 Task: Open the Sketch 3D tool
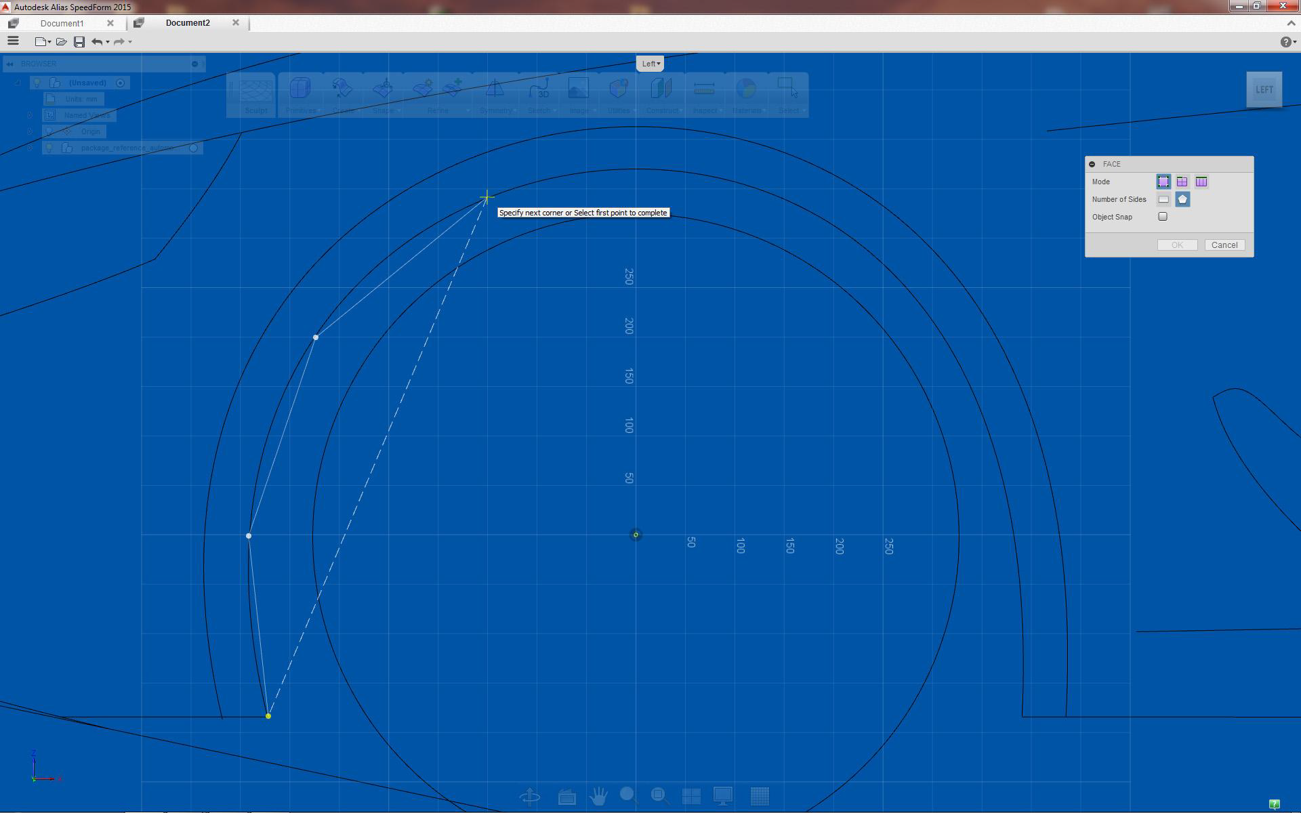539,89
